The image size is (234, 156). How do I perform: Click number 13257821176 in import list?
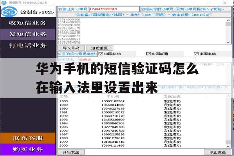click(69, 28)
